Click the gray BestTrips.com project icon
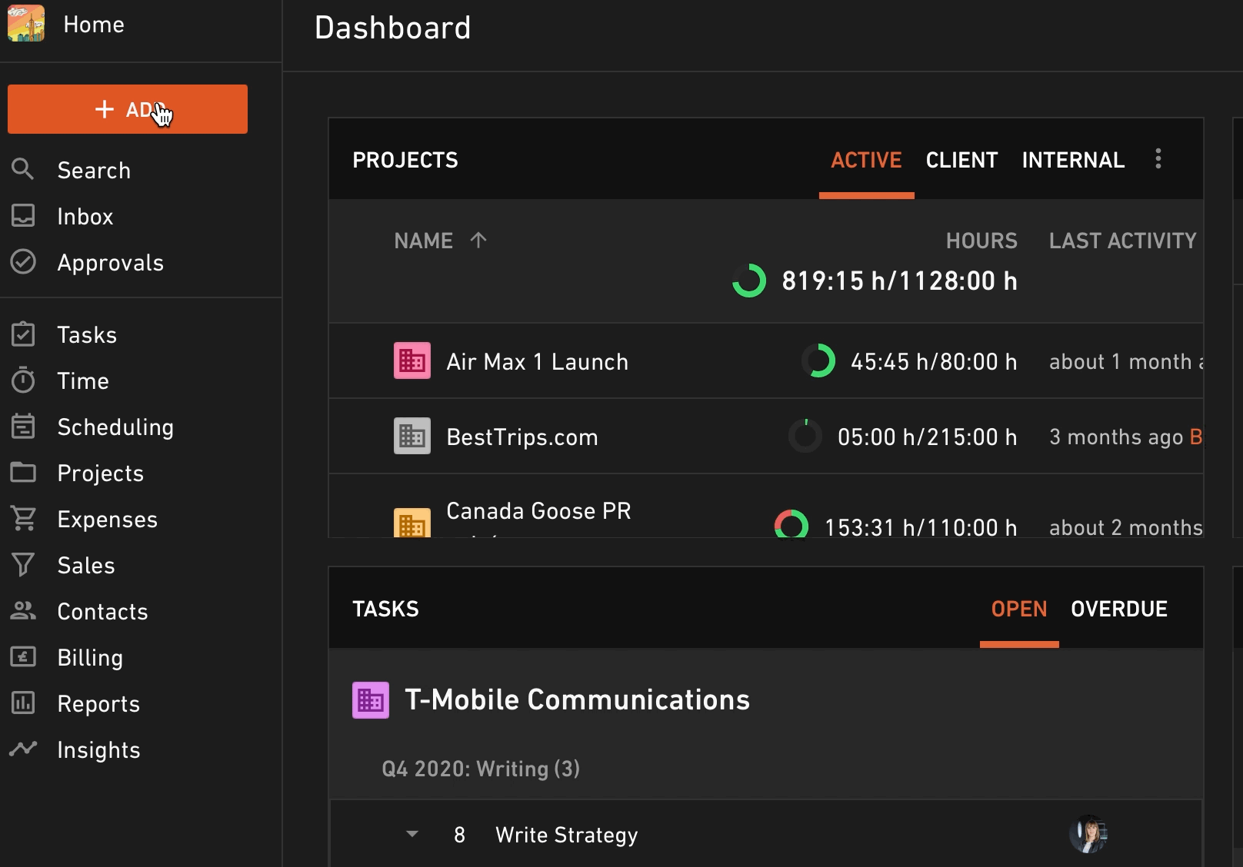The image size is (1243, 867). [412, 437]
